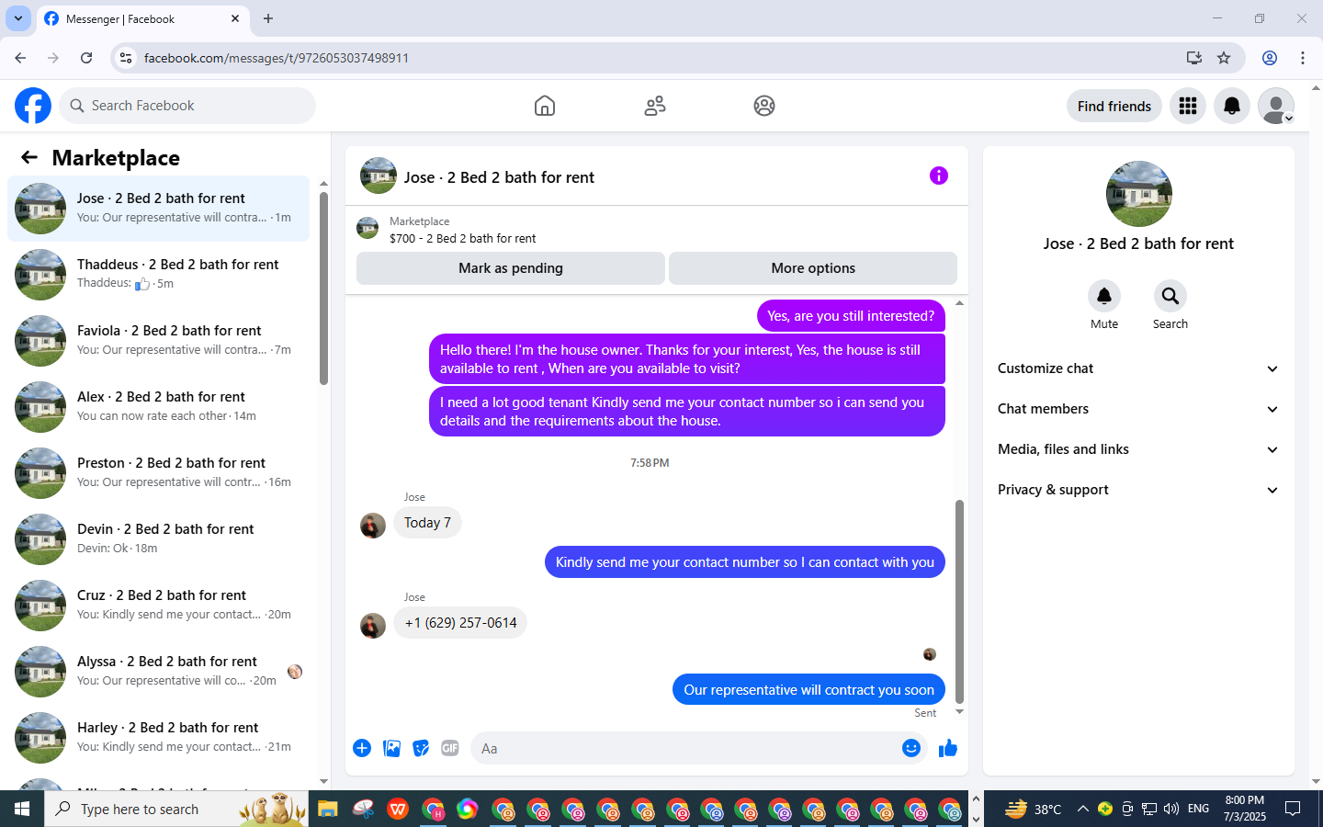Go back in browser history
Viewport: 1323px width, 827px height.
[x=20, y=58]
